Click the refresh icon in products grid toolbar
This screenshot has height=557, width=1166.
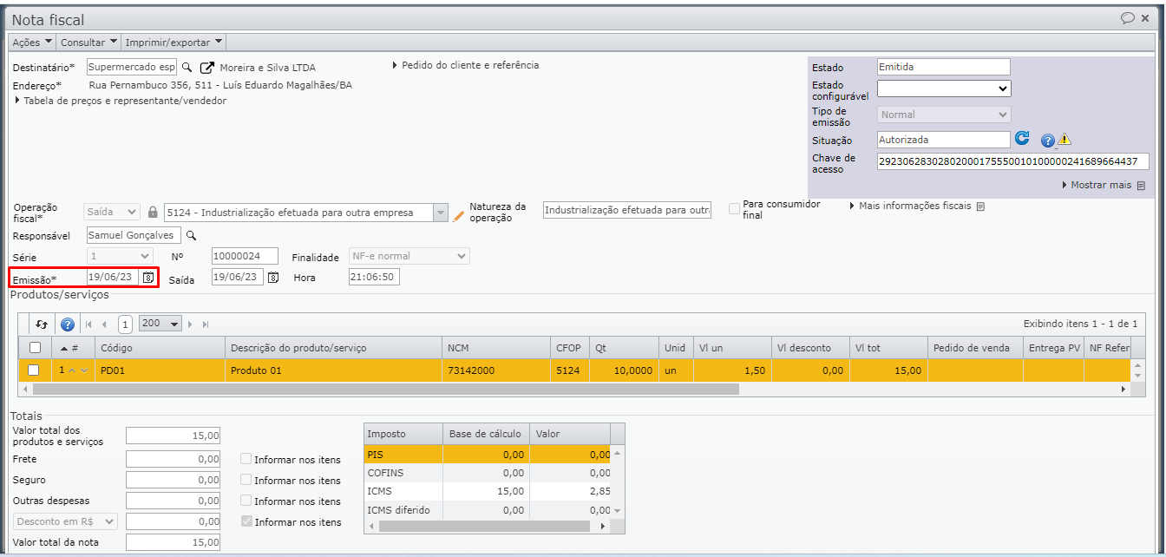pyautogui.click(x=42, y=324)
